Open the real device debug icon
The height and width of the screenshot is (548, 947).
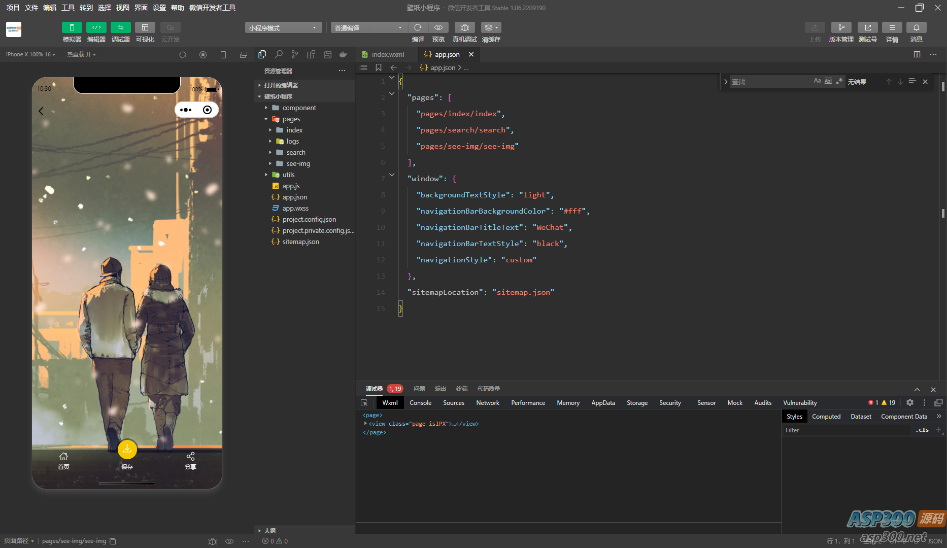pos(464,28)
